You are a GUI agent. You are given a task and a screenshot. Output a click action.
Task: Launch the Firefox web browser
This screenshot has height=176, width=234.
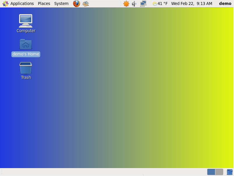click(76, 4)
